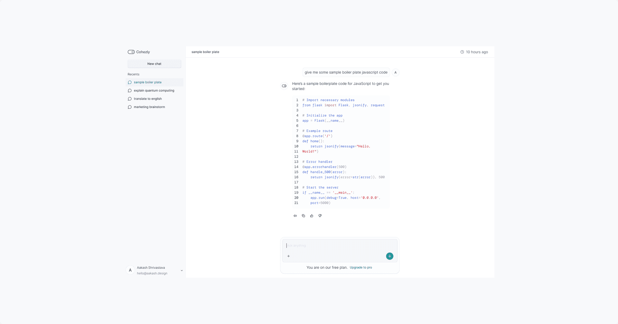Image resolution: width=618 pixels, height=324 pixels.
Task: Click the Cohezly logo icon
Action: [131, 52]
